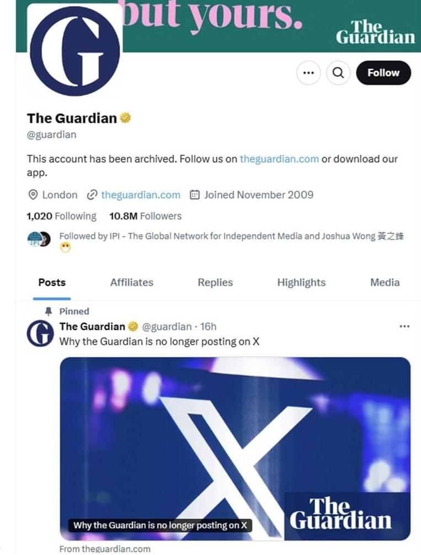View the 1,020 Following list

tap(61, 216)
